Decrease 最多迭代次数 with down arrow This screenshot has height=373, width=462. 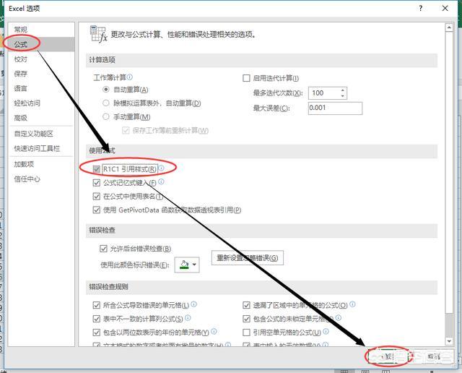point(342,95)
